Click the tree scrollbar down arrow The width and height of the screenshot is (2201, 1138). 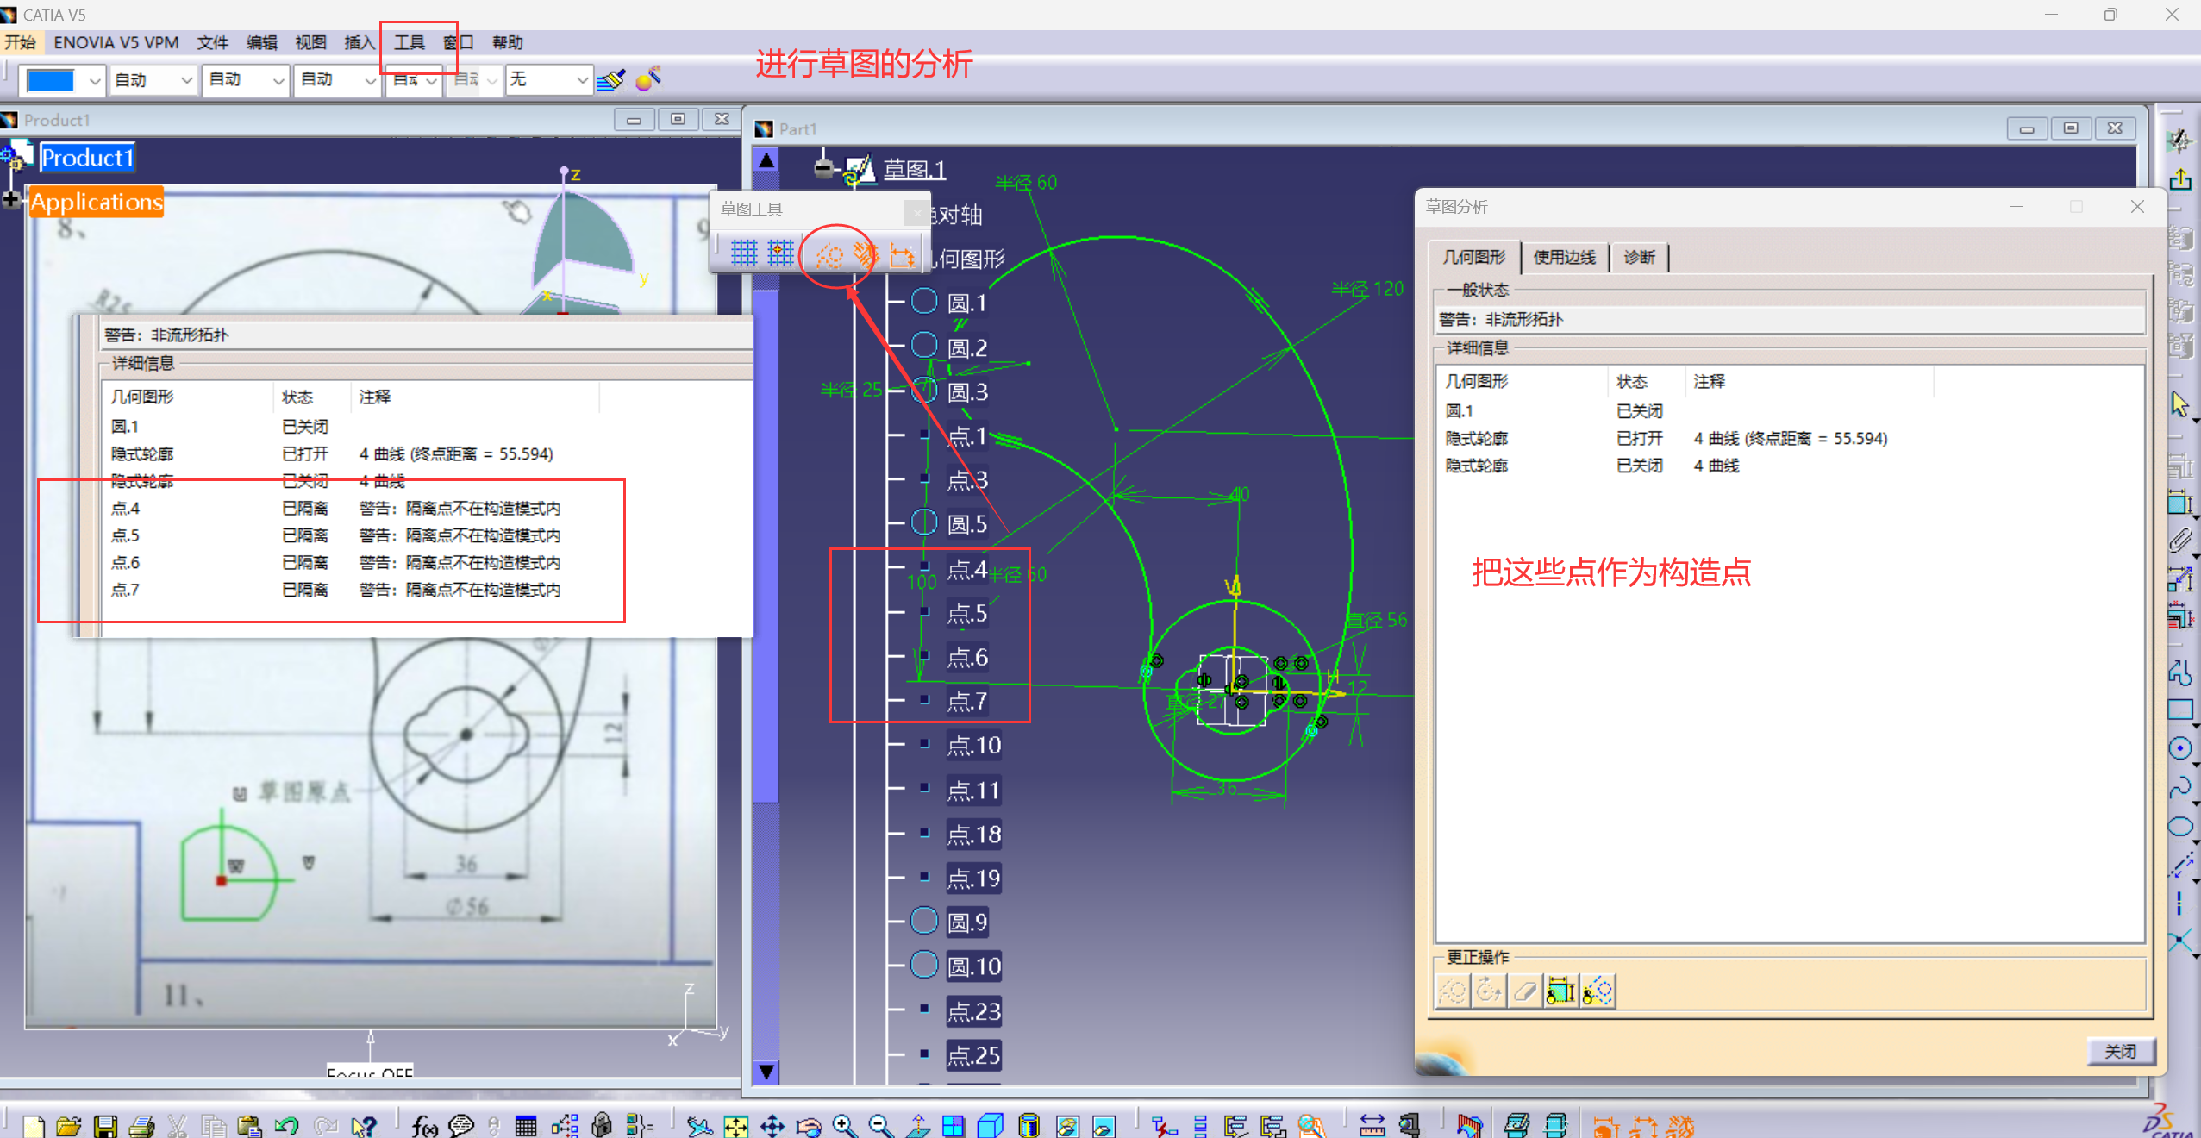(x=766, y=1072)
